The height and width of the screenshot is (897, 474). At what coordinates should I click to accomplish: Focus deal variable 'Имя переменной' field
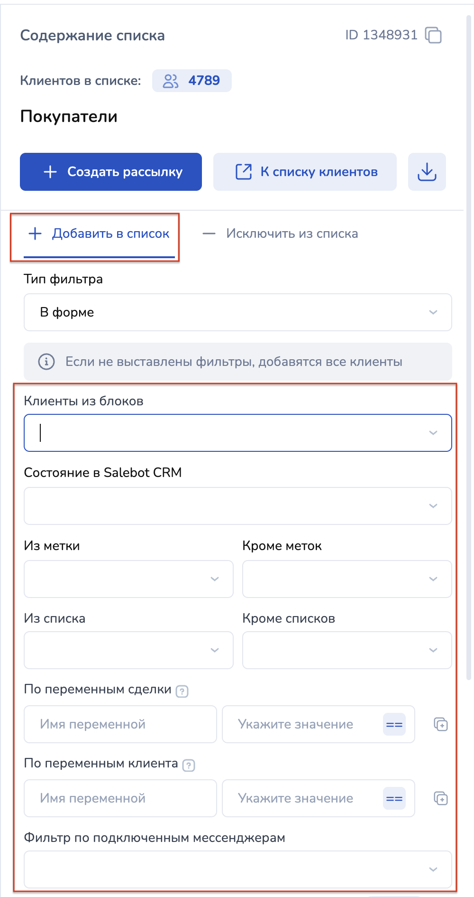(x=120, y=724)
